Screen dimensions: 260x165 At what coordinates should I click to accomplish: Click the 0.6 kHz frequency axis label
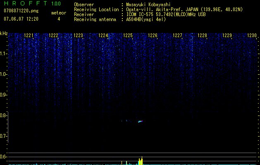(x=4, y=157)
